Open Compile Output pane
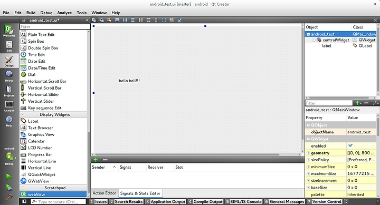The image size is (380, 205). [205, 201]
